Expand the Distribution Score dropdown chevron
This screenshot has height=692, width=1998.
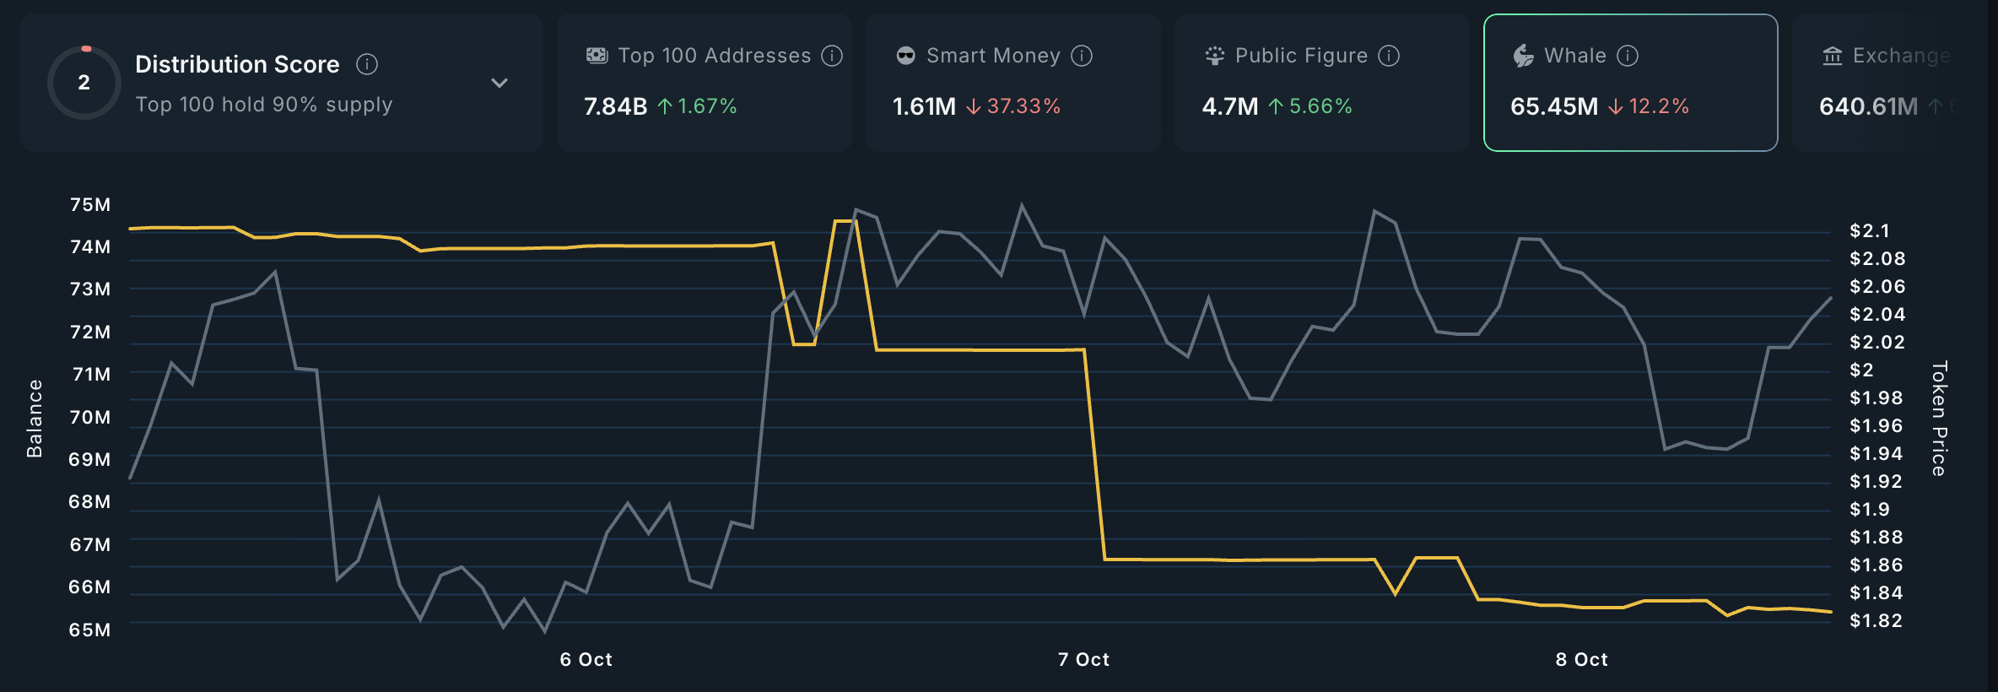coord(499,83)
